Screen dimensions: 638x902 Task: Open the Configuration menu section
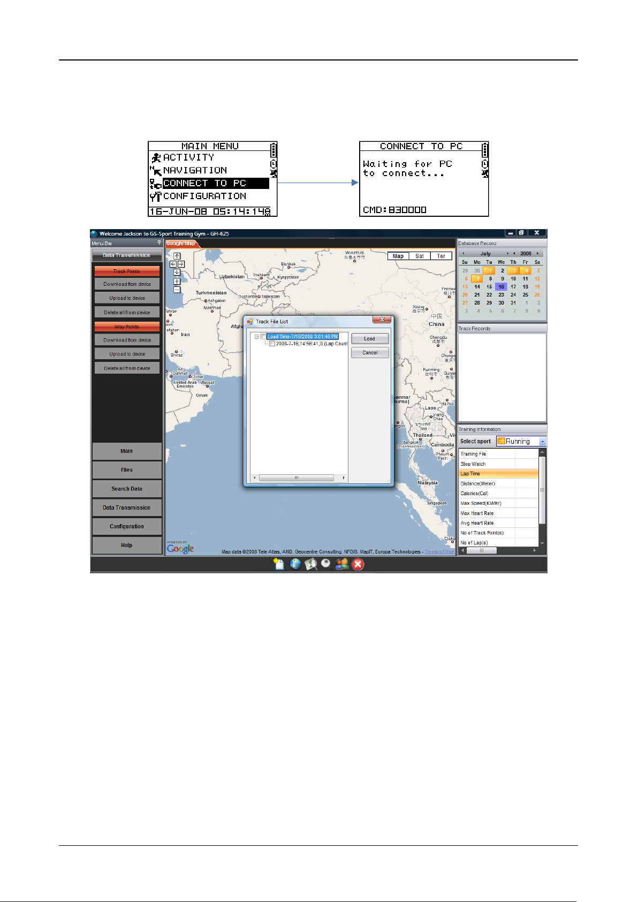127,526
